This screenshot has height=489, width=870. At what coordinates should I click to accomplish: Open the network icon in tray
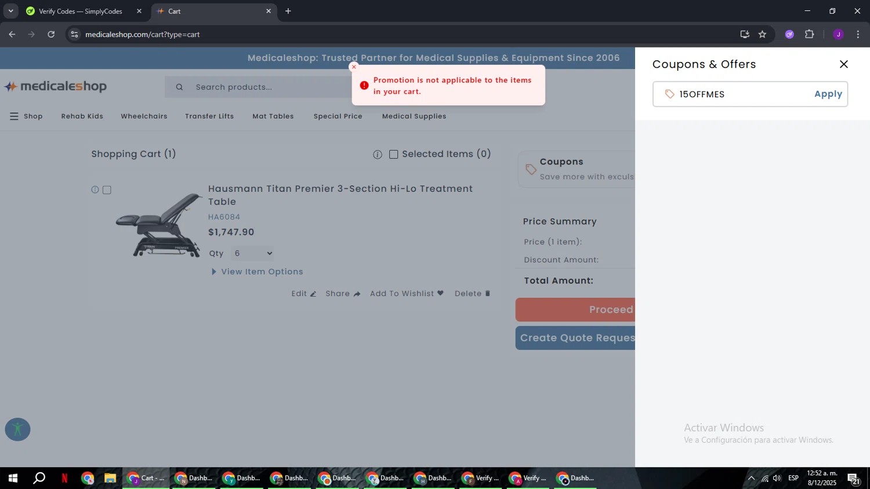tap(765, 478)
